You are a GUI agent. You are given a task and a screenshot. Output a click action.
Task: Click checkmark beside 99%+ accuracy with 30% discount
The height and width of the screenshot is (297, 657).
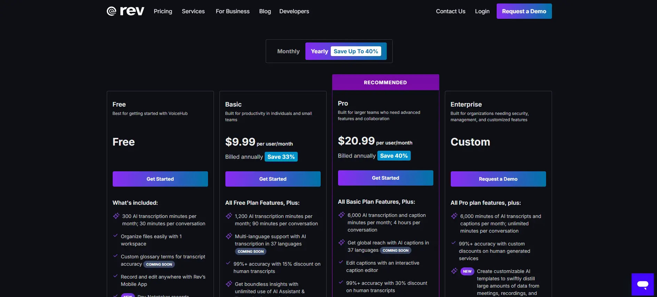[x=341, y=282]
